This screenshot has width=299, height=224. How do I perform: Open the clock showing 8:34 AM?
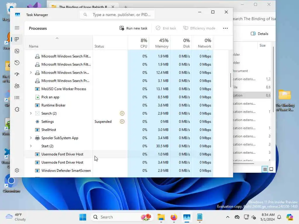pos(267,217)
